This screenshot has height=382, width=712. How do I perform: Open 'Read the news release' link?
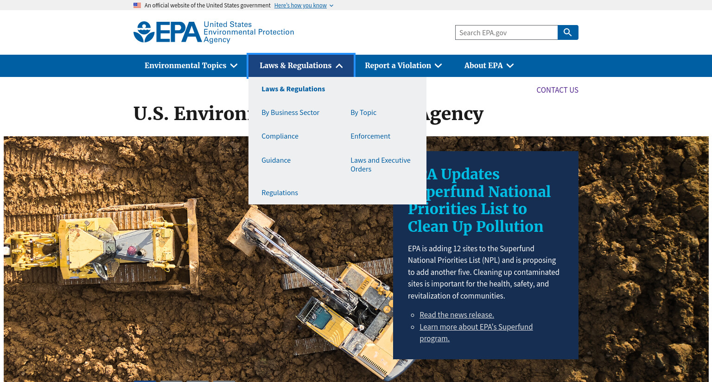coord(457,315)
